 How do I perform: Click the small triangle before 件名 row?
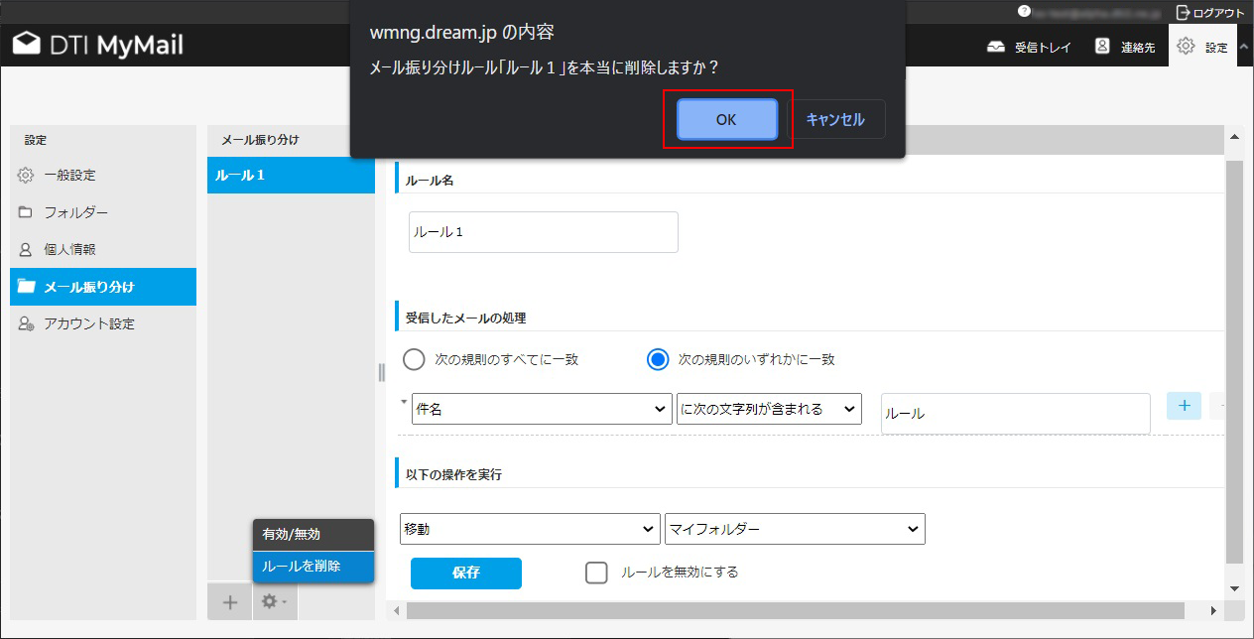(404, 402)
